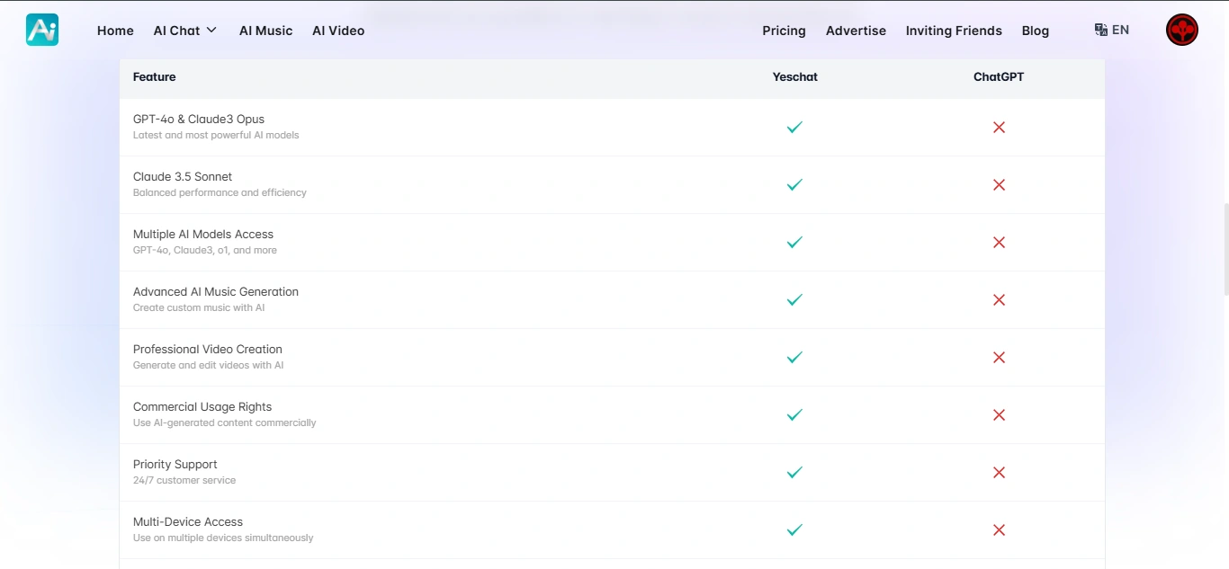The width and height of the screenshot is (1229, 569).
Task: Select 'Balanced performance and efficiency' text
Action: click(220, 193)
